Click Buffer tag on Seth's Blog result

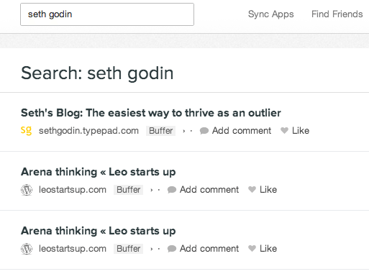[161, 131]
